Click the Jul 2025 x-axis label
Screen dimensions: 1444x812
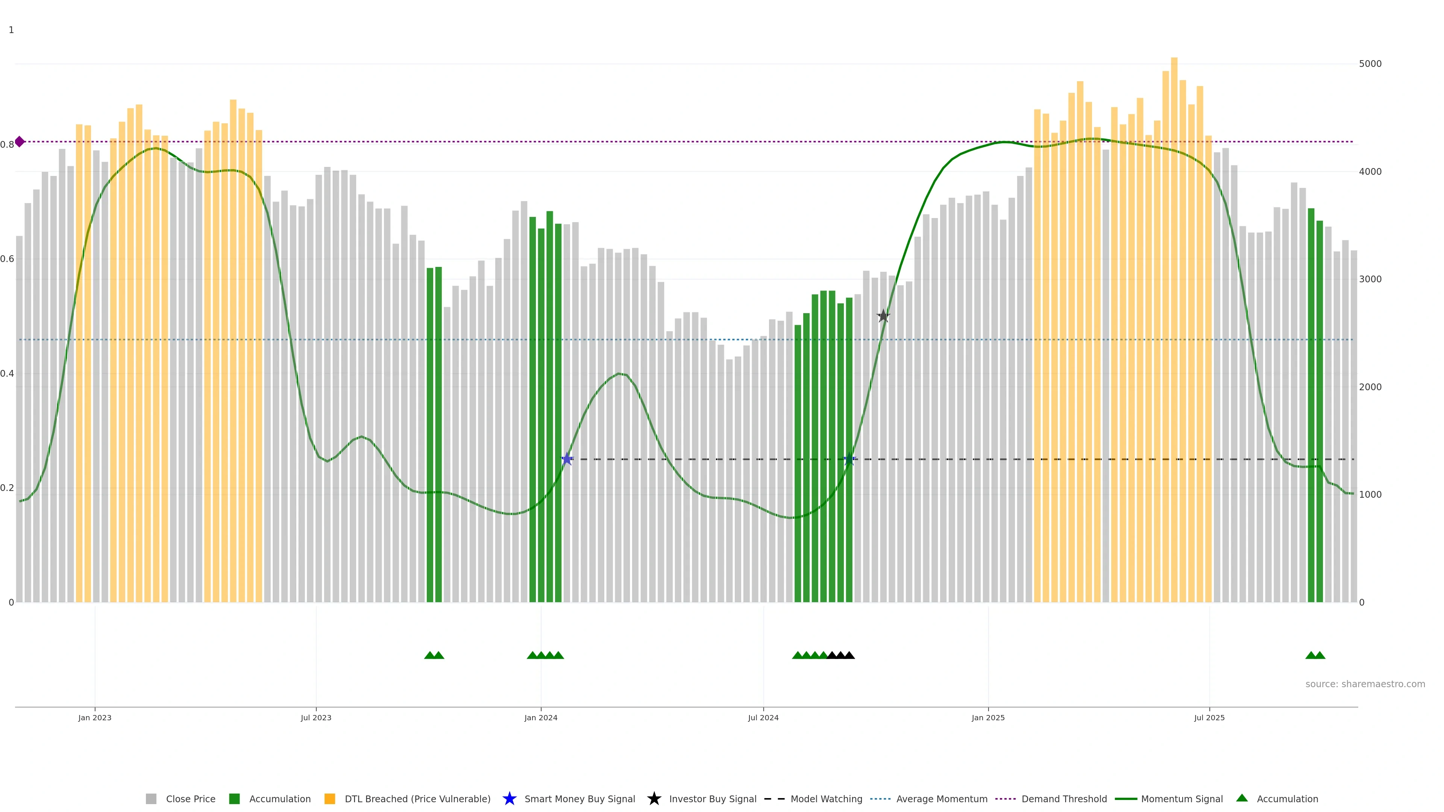coord(1209,718)
